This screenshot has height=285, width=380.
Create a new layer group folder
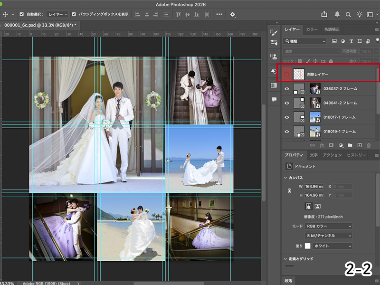[x=350, y=145]
